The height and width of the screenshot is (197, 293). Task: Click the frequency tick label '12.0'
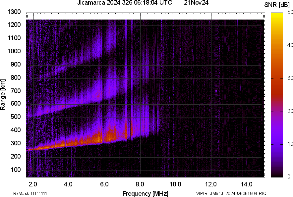211,184
